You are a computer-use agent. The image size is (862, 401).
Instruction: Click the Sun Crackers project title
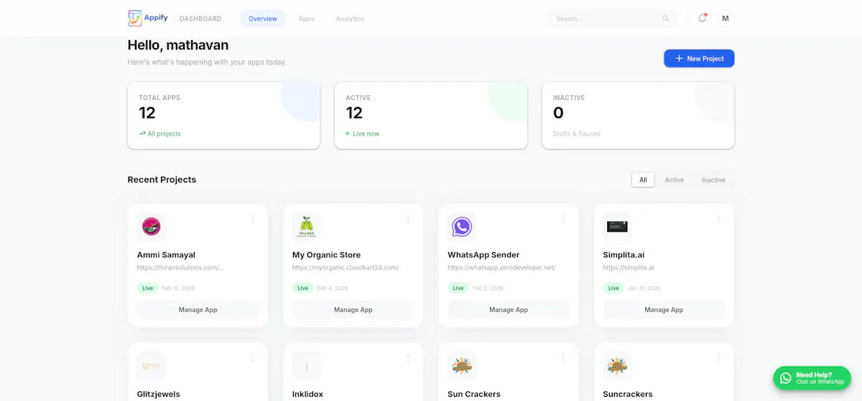(x=474, y=394)
